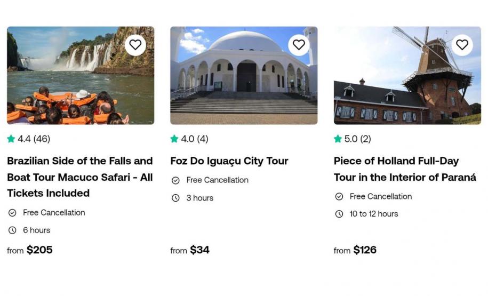Save the Macuco Safari boat tour to favorites
The height and width of the screenshot is (296, 488).
pos(135,45)
